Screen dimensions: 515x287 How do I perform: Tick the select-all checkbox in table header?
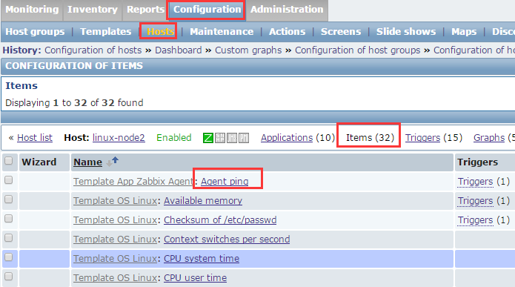coord(9,161)
